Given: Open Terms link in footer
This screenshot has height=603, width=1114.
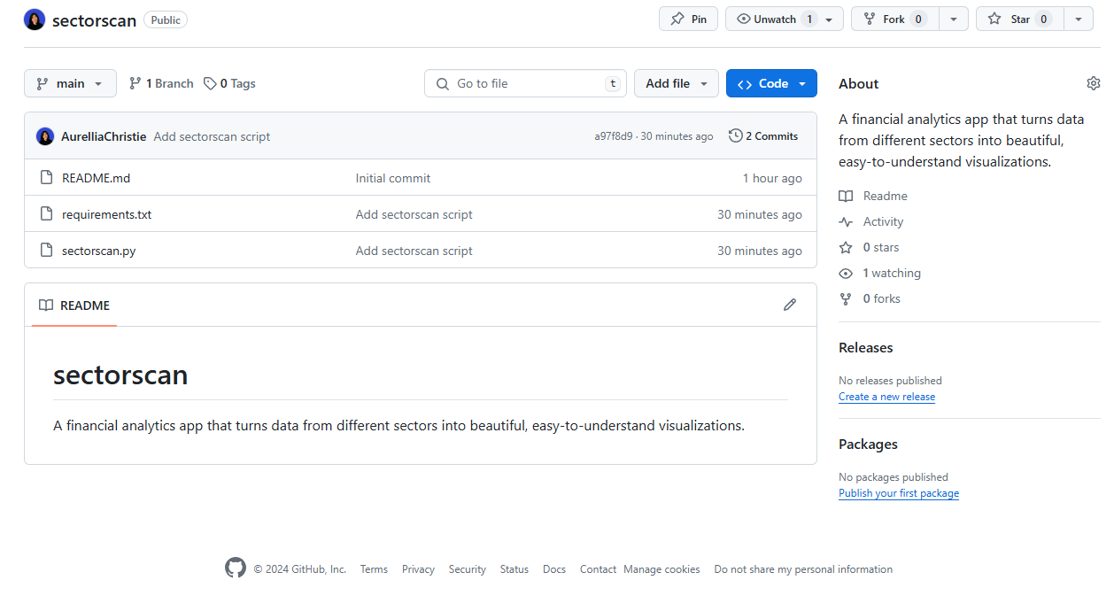Looking at the screenshot, I should (374, 569).
